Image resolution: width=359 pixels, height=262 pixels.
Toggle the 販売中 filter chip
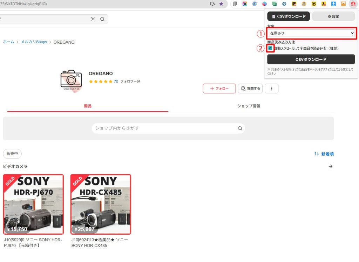point(13,154)
